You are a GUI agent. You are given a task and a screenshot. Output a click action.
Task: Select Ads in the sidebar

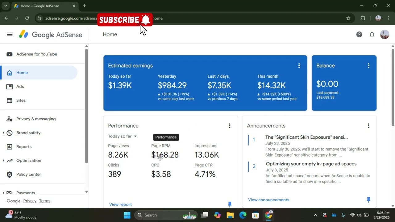[x=20, y=87]
